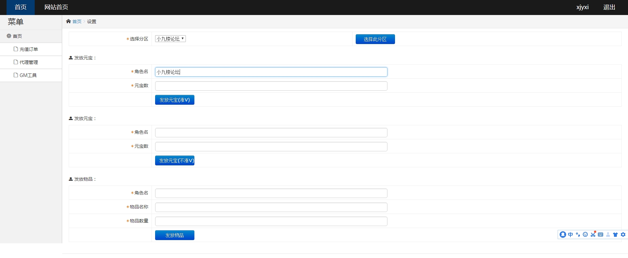Open 充值订单 in the sidebar menu

(28, 49)
